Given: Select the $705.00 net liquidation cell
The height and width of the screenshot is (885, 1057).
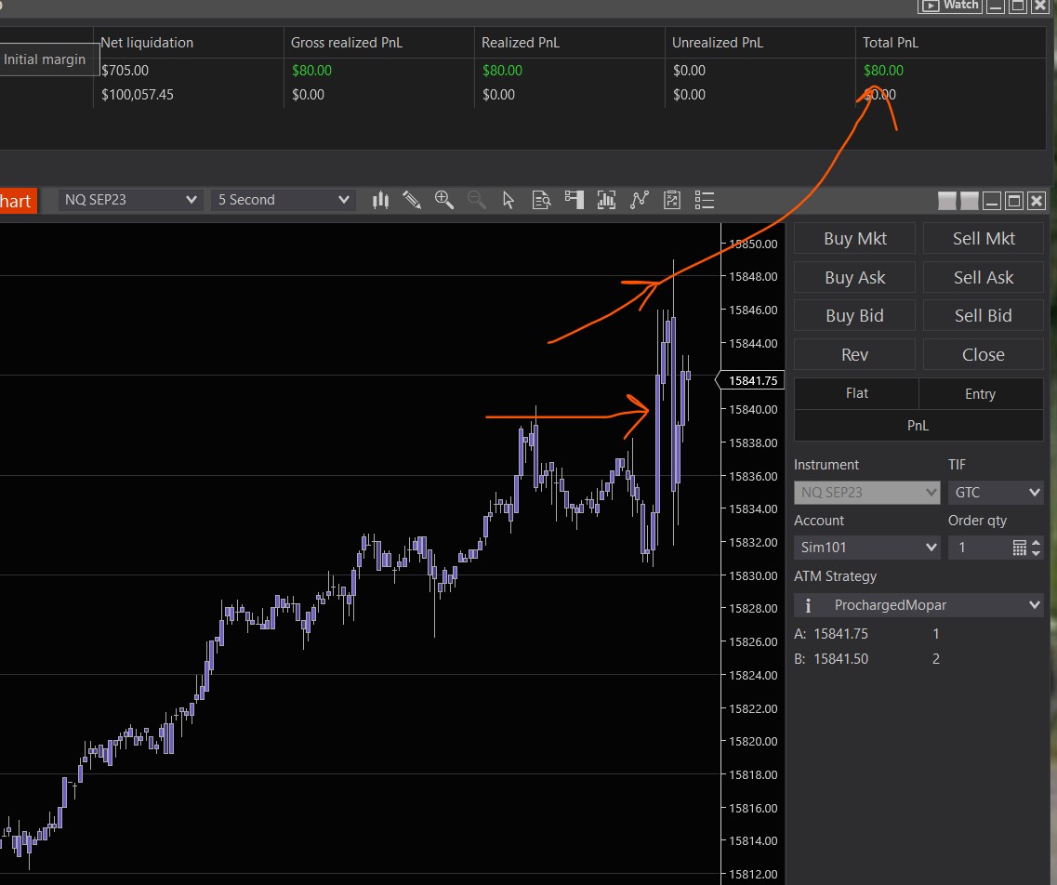Looking at the screenshot, I should pos(125,70).
